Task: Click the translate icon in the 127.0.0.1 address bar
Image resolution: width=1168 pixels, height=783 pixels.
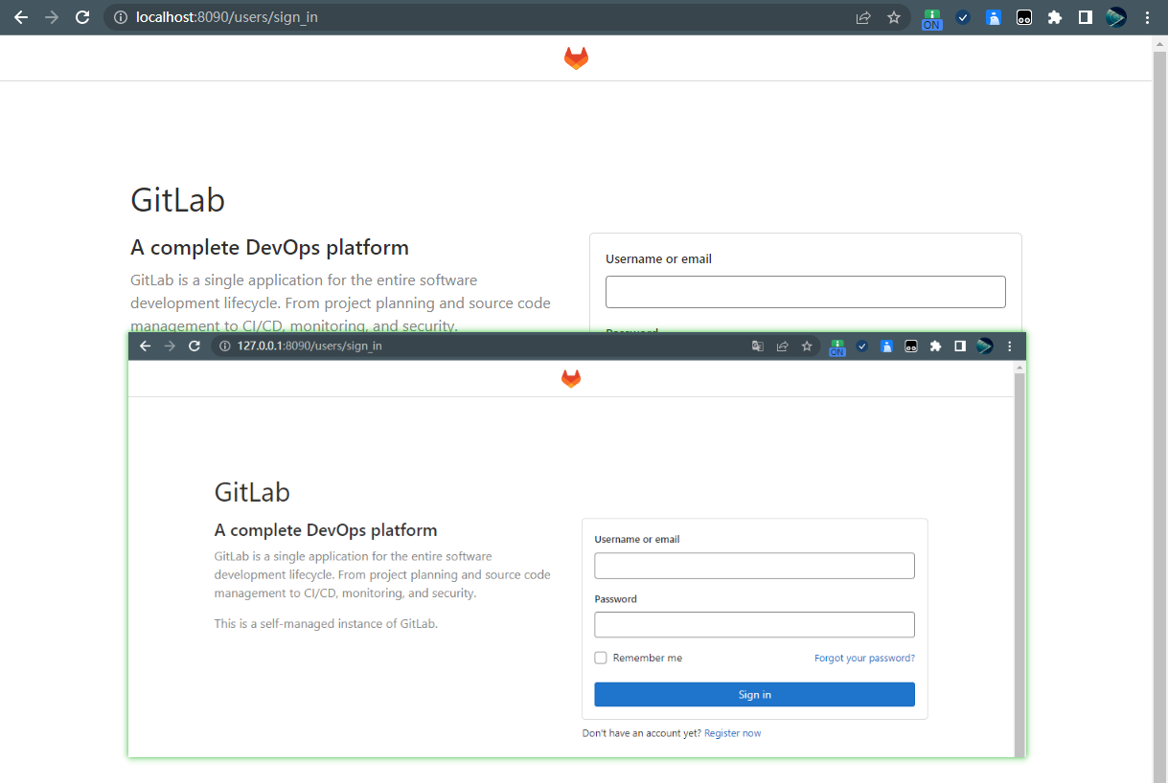Action: [x=758, y=347]
